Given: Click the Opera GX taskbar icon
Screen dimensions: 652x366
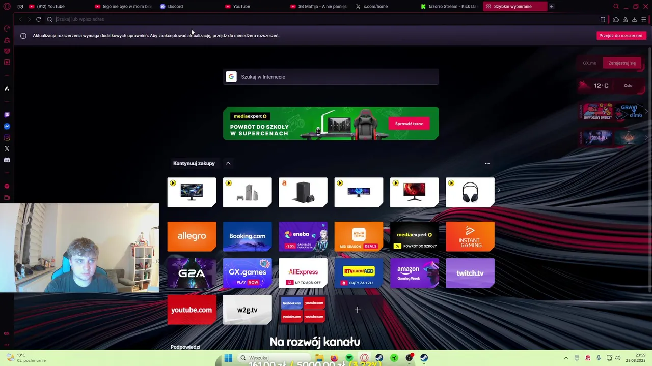Looking at the screenshot, I should tap(364, 358).
